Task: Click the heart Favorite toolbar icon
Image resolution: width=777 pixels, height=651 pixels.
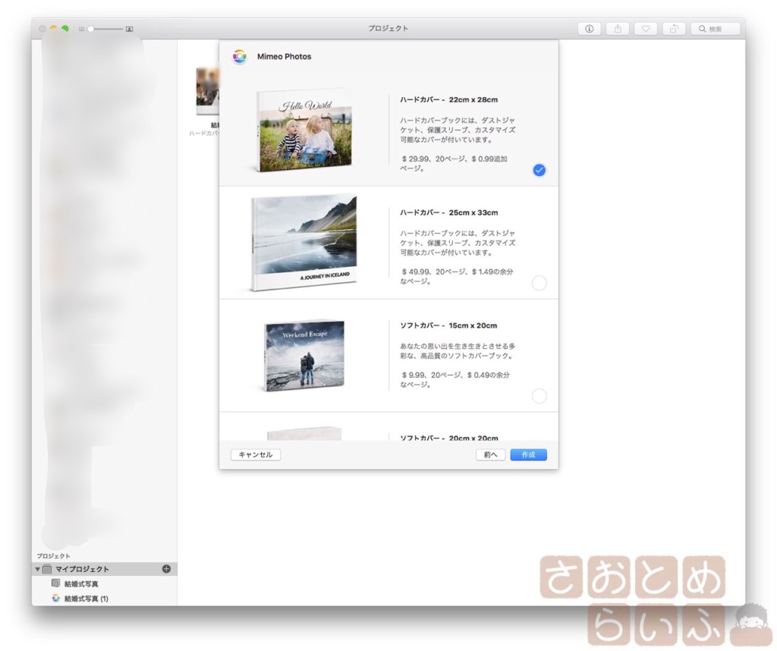Action: tap(646, 29)
